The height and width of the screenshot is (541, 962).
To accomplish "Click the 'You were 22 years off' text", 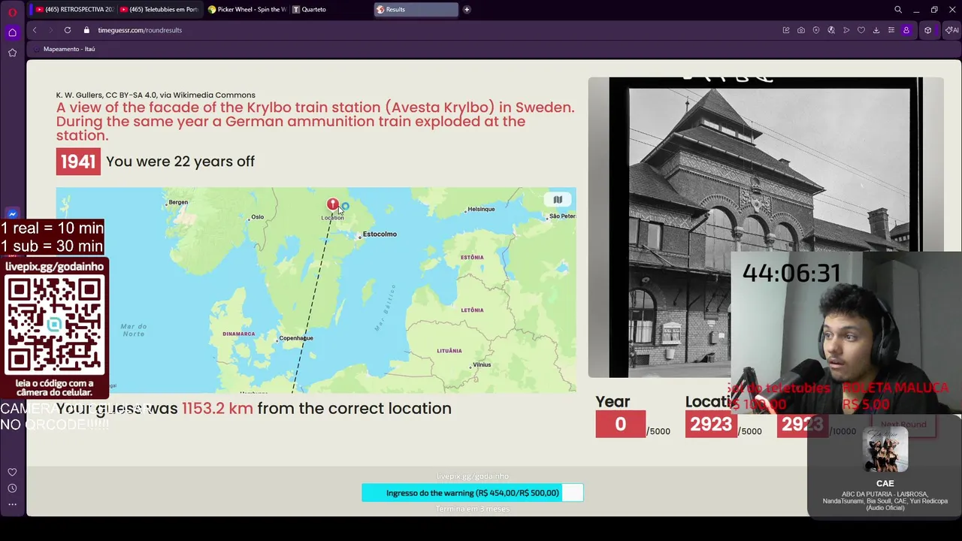I will coord(180,162).
